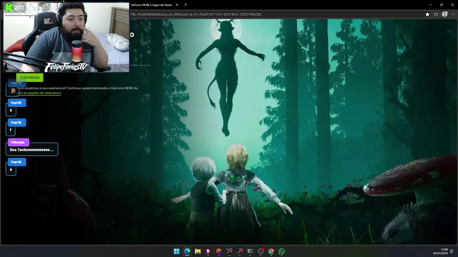Open the Edge profile avatar
This screenshot has height=257, width=458.
coord(445,14)
